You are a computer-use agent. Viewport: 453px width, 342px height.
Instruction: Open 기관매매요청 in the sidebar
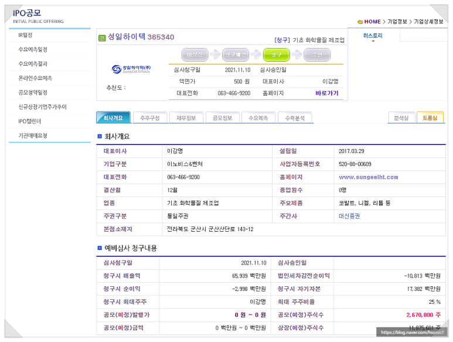pyautogui.click(x=33, y=136)
